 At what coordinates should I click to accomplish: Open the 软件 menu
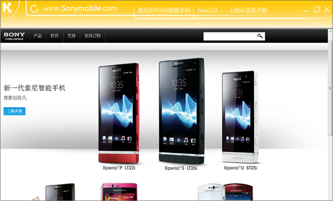[55, 36]
